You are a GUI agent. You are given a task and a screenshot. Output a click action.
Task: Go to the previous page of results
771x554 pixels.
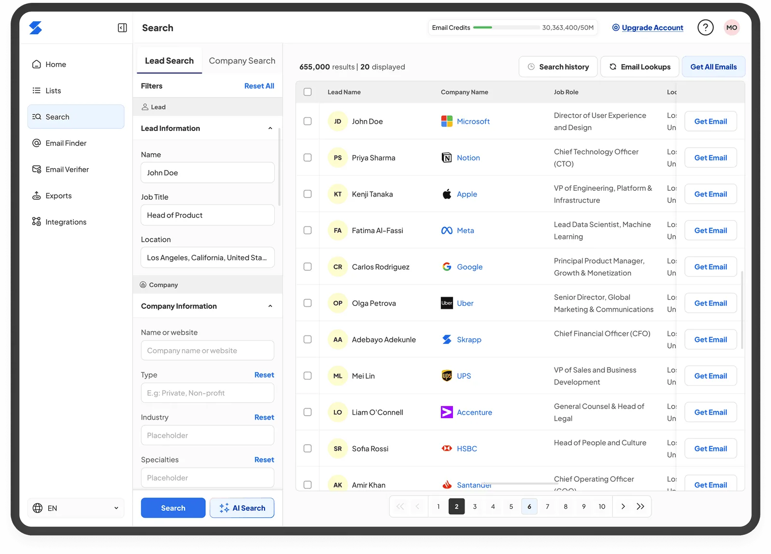418,506
